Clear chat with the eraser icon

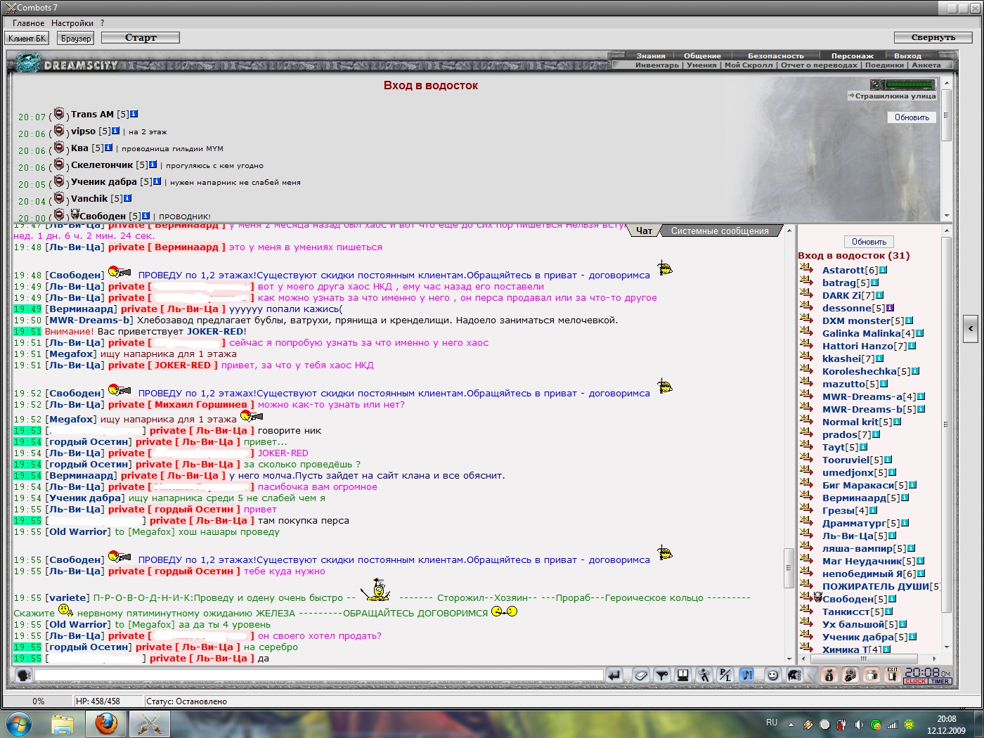coord(640,675)
